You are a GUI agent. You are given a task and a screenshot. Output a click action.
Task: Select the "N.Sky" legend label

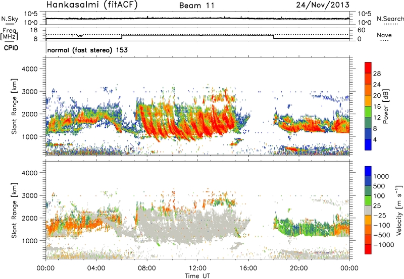click(10, 19)
